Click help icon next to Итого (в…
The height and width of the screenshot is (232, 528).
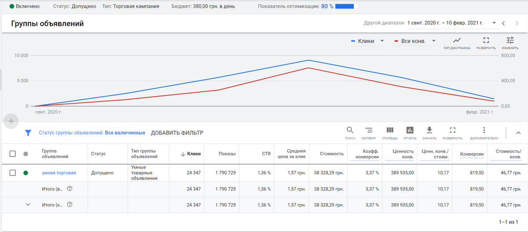click(70, 189)
